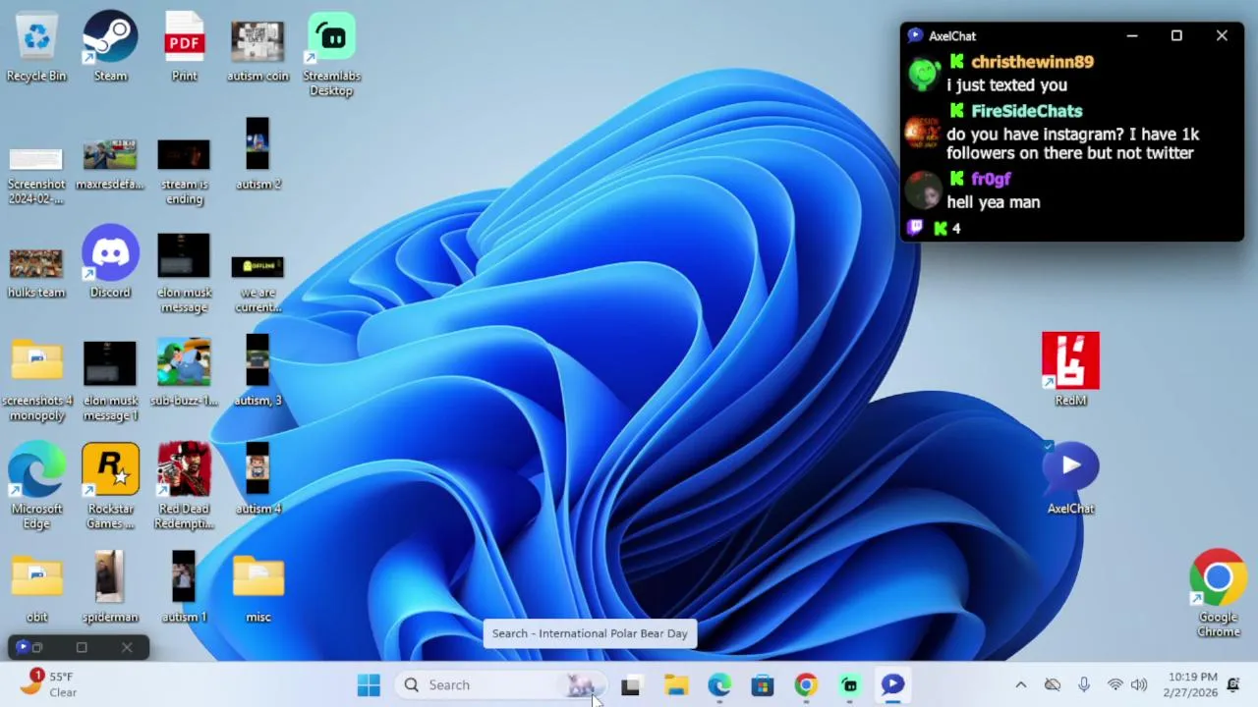
Task: Select the elon musk message 1 file
Action: point(110,381)
